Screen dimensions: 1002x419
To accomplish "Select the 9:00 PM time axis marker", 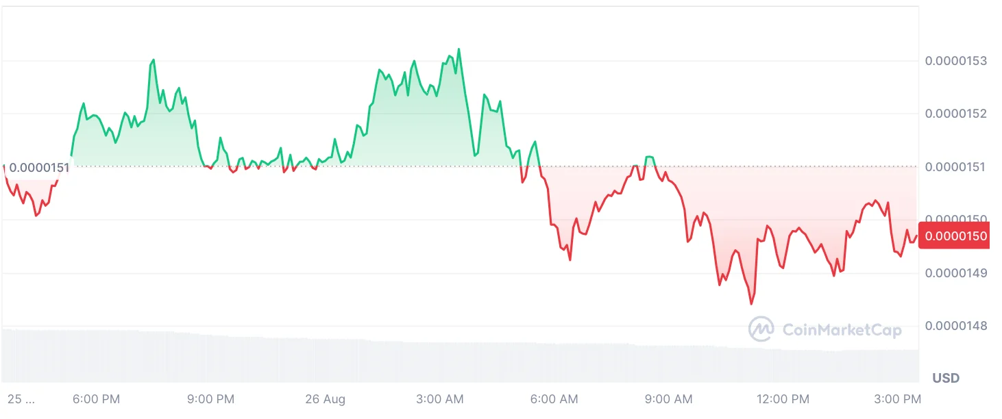I will [212, 399].
